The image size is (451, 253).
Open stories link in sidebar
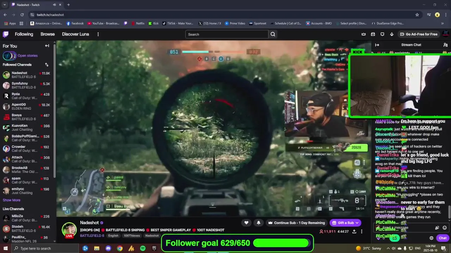(27, 56)
